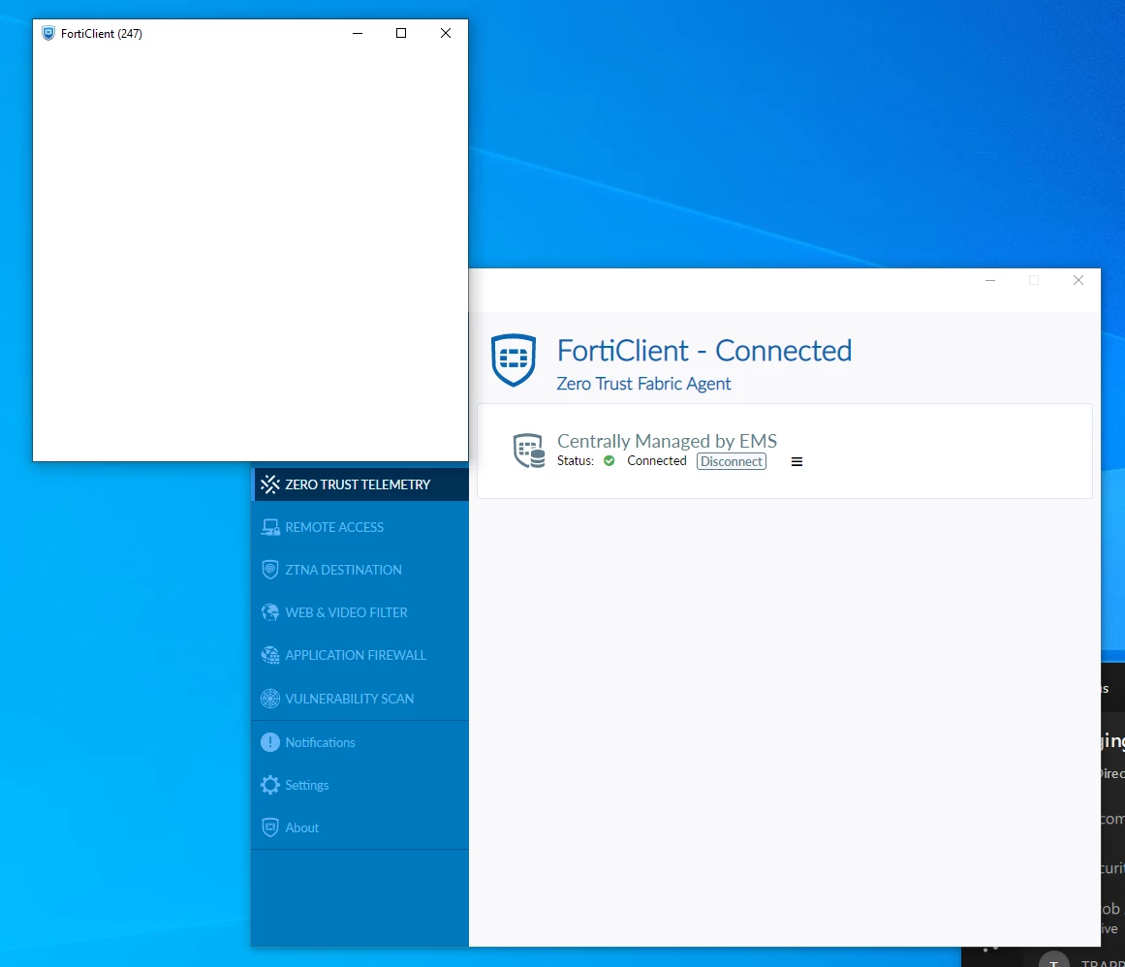This screenshot has width=1125, height=967.
Task: Go to ZTNA DESTINATION label
Action: [x=343, y=570]
